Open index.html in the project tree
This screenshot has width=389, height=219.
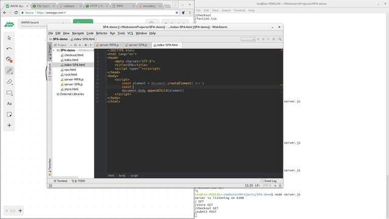(69, 60)
